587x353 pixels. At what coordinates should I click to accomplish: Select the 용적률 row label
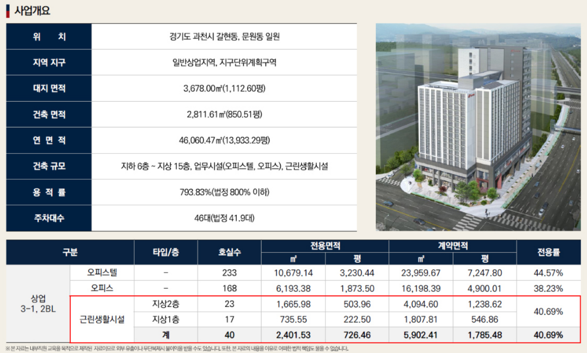point(48,192)
